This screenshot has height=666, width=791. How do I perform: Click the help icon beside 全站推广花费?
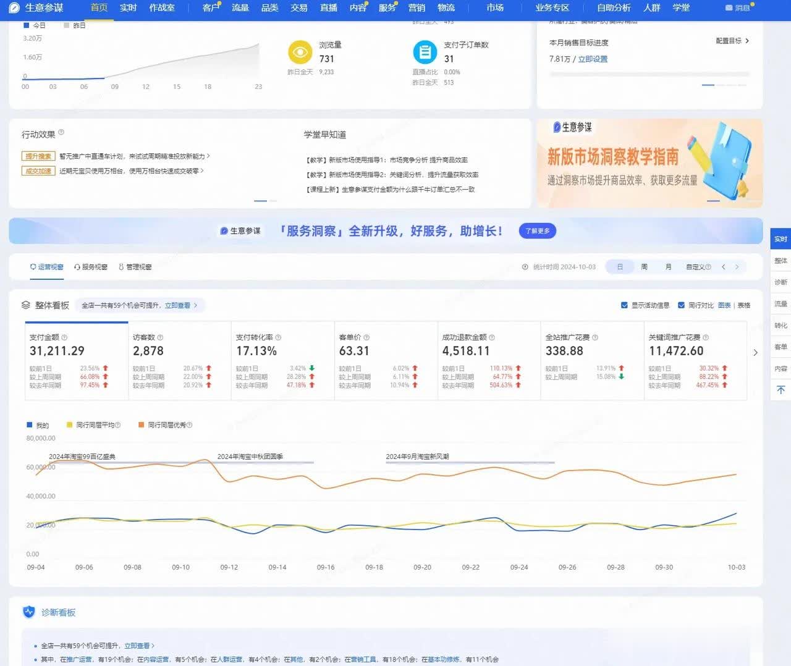click(x=595, y=337)
